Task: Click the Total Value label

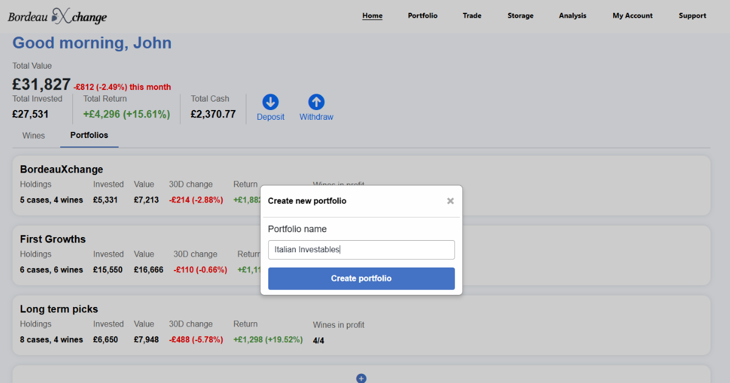Action: [x=32, y=66]
